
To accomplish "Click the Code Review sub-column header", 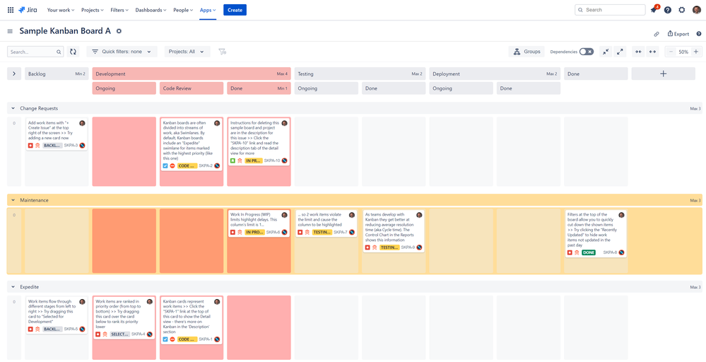I will point(192,88).
